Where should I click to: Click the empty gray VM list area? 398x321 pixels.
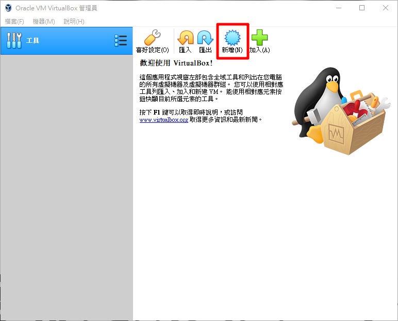coord(66,186)
